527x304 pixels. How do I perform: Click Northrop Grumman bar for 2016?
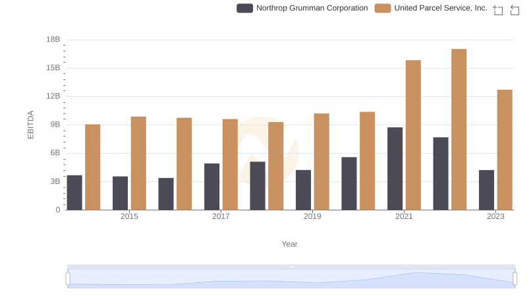pos(166,194)
